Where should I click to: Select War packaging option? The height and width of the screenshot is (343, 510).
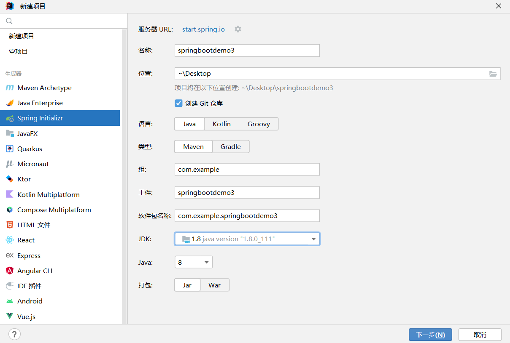point(214,285)
